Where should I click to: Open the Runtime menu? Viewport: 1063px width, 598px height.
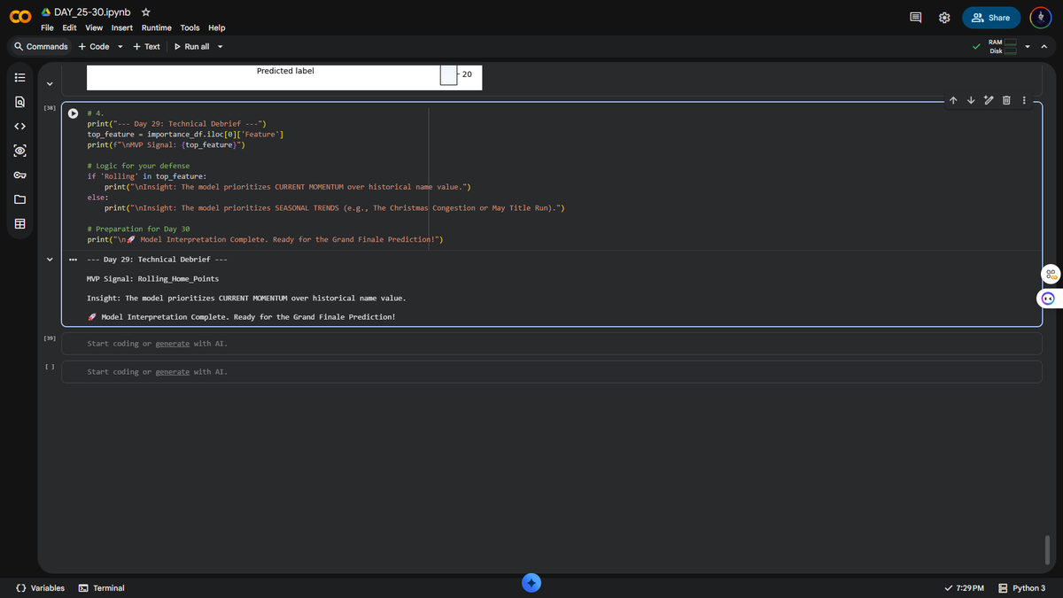click(157, 27)
